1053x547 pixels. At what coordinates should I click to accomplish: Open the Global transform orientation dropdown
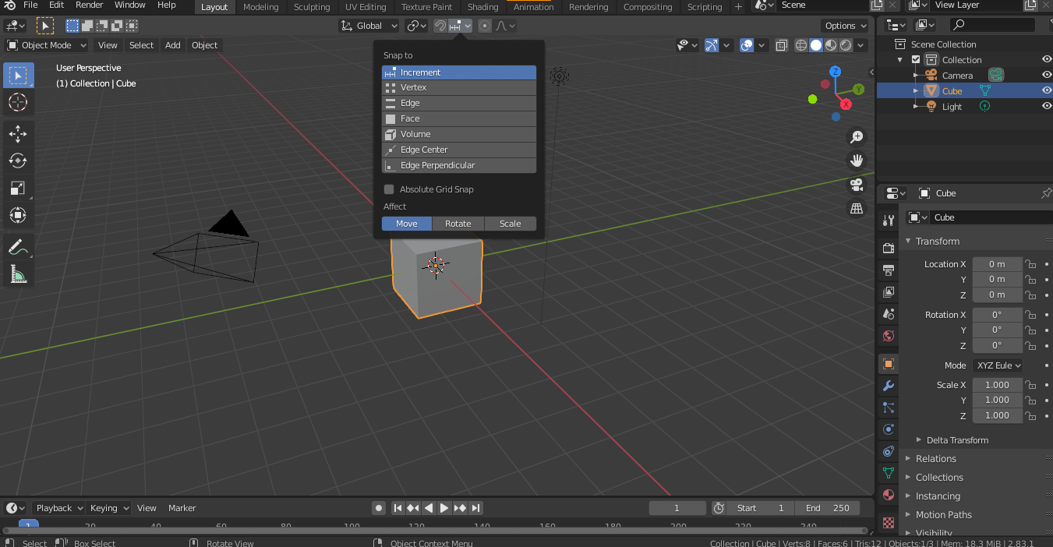click(x=369, y=26)
